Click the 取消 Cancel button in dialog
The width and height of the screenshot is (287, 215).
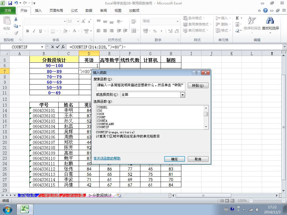[x=198, y=159]
